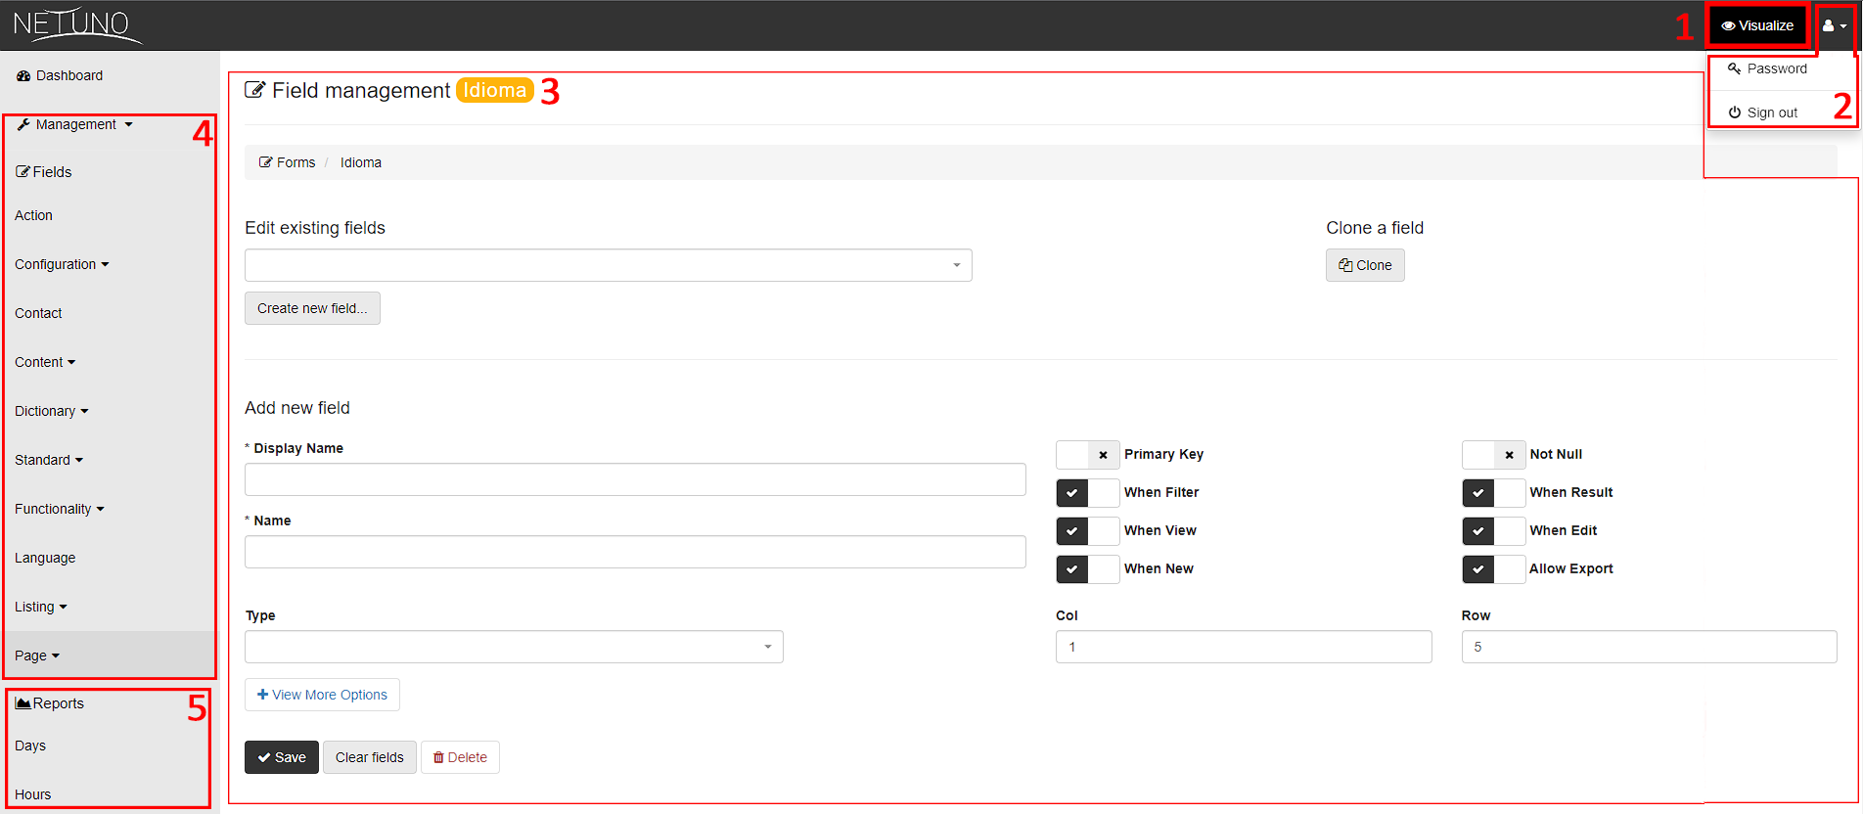The height and width of the screenshot is (814, 1863).
Task: Focus the Col input field
Action: click(1244, 647)
